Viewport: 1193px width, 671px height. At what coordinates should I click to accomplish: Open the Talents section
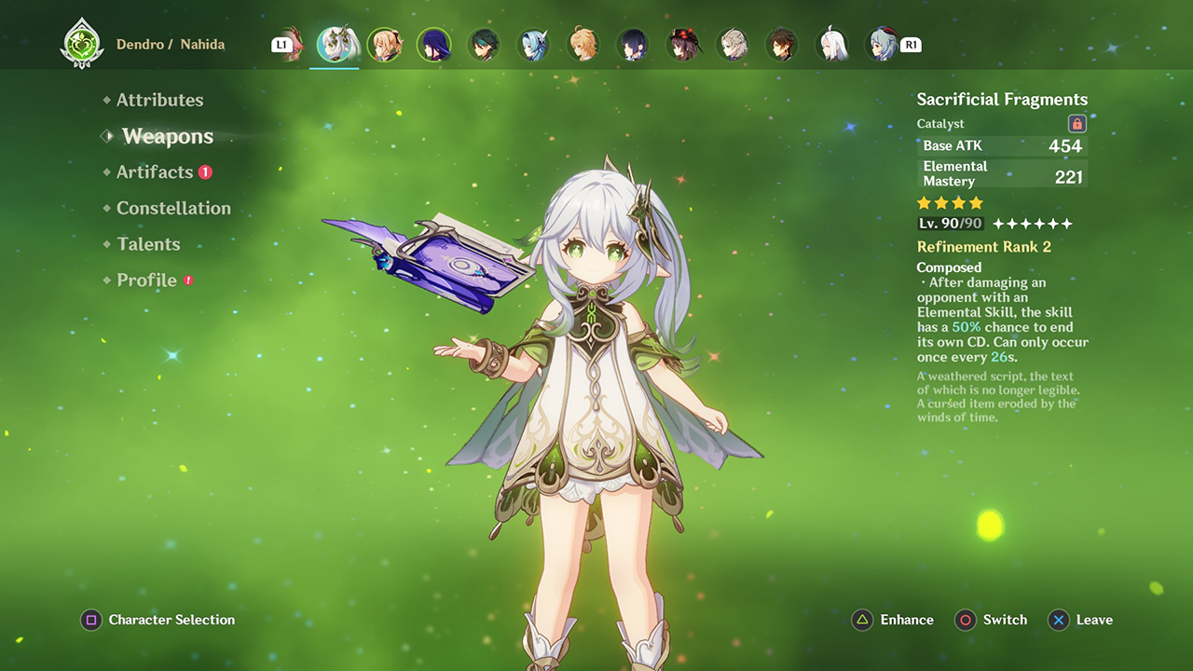pos(148,244)
